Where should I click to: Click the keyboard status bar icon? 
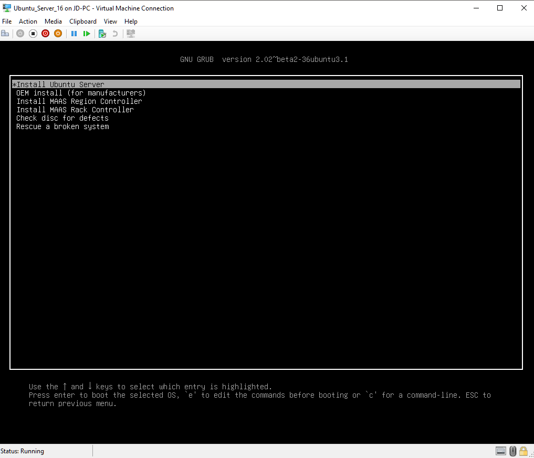[x=500, y=451]
